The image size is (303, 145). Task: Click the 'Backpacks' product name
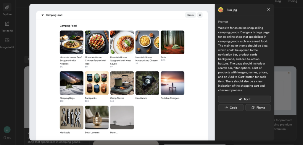(x=91, y=98)
